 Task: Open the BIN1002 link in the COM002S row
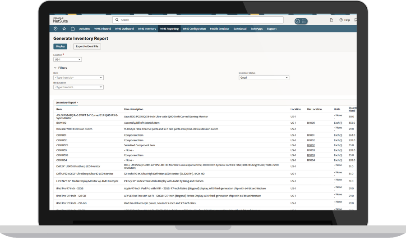311,145
